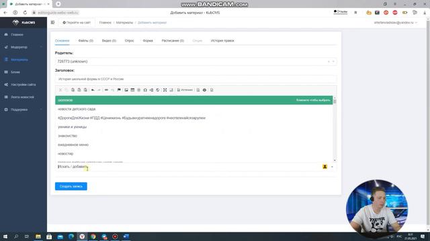Click the Paste from Word icon in toolbar

click(x=85, y=90)
